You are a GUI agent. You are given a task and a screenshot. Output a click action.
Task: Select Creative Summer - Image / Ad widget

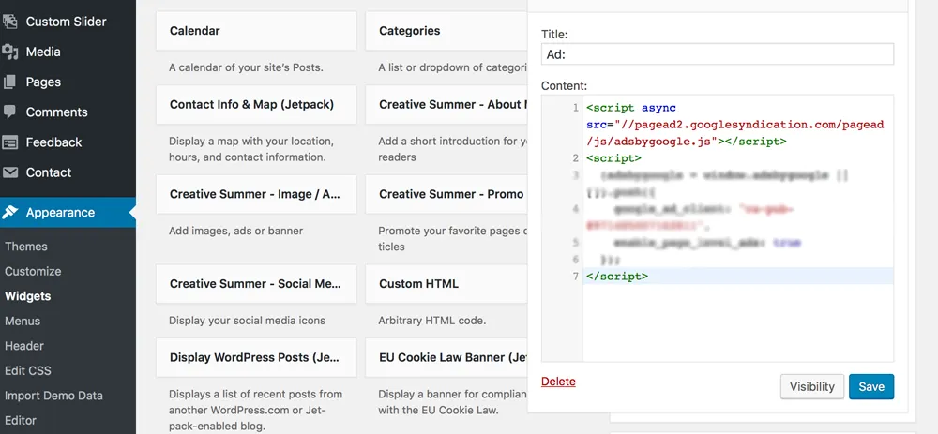[256, 194]
